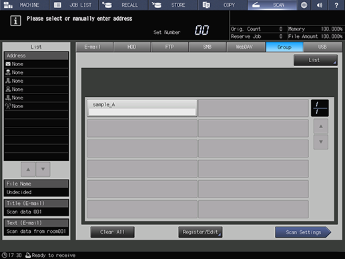Open the globe language icon

304,5
